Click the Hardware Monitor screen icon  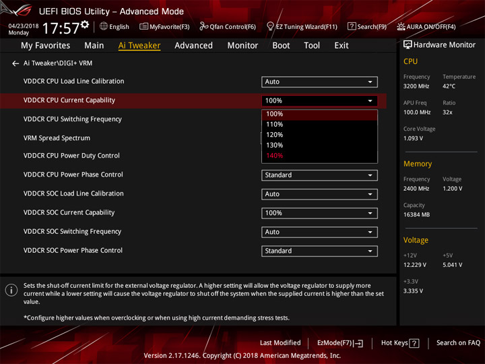[x=408, y=45]
